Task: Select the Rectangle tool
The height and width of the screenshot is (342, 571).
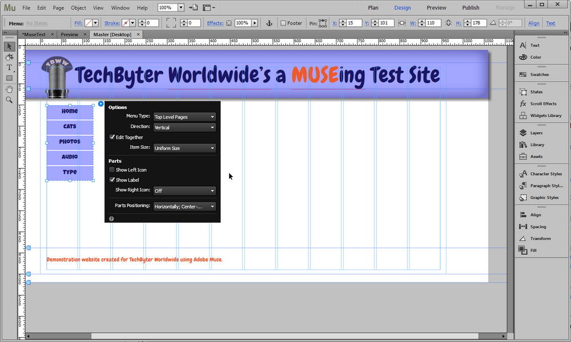Action: (x=10, y=78)
